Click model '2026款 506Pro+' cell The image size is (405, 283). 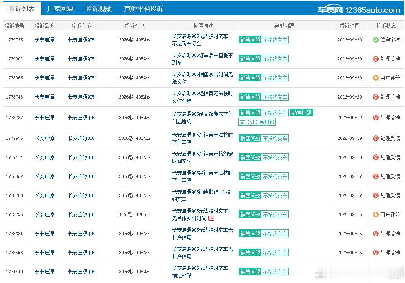point(135,214)
